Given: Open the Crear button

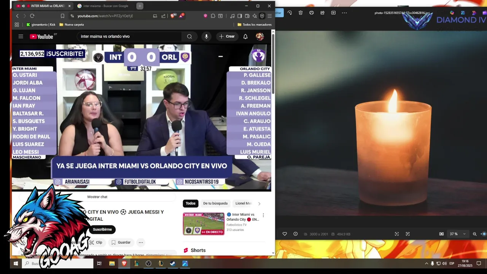Looking at the screenshot, I should (x=227, y=37).
